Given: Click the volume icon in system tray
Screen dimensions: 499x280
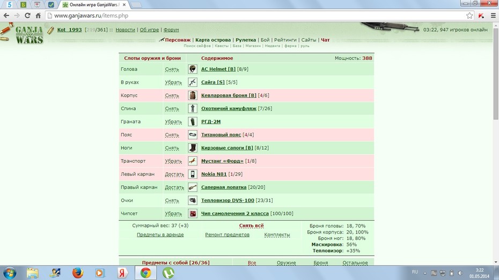Looking at the screenshot, I should pos(460,273).
